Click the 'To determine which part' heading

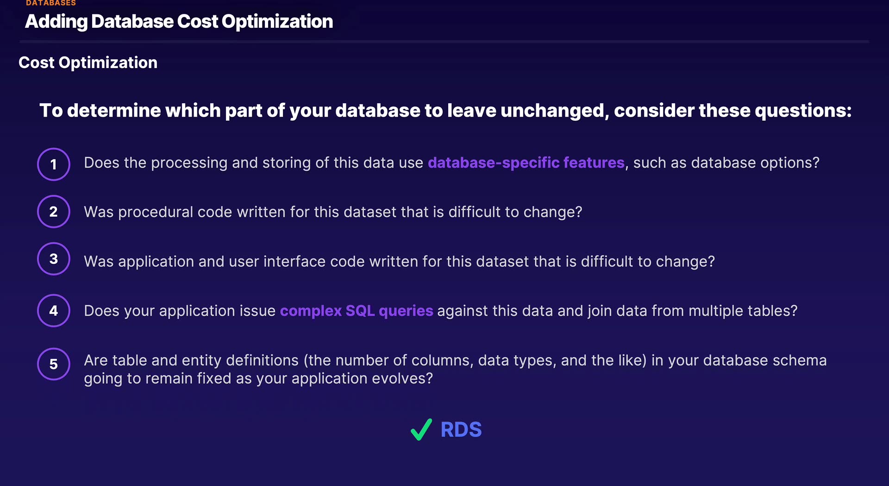(445, 111)
